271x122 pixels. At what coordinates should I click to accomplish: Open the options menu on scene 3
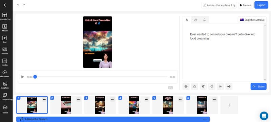tap(112, 99)
